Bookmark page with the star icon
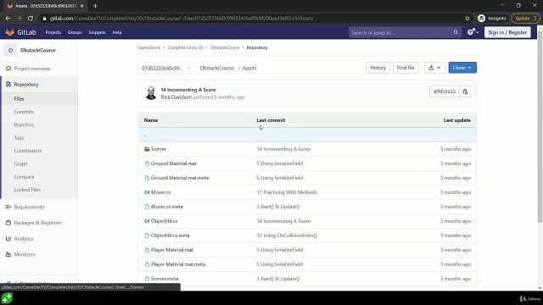The image size is (543, 305). click(467, 19)
